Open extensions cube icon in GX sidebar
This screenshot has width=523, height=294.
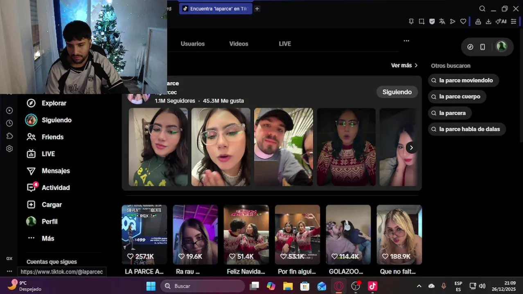pos(9,136)
